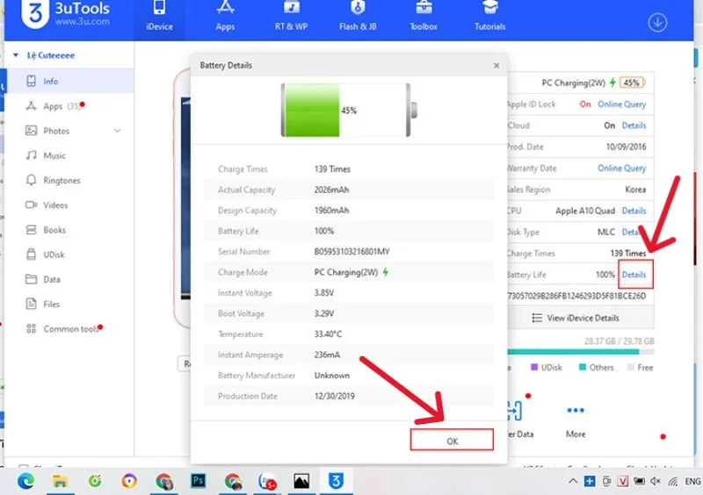Click Details link for iCloud
Image resolution: width=703 pixels, height=495 pixels.
[634, 126]
